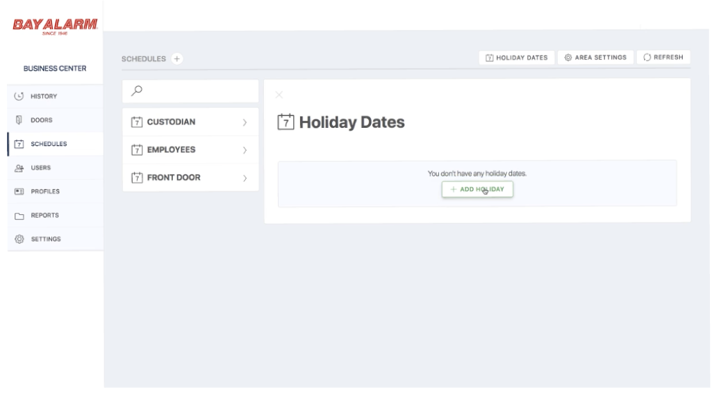Focus the schedule search field
The height and width of the screenshot is (401, 712).
click(x=191, y=91)
